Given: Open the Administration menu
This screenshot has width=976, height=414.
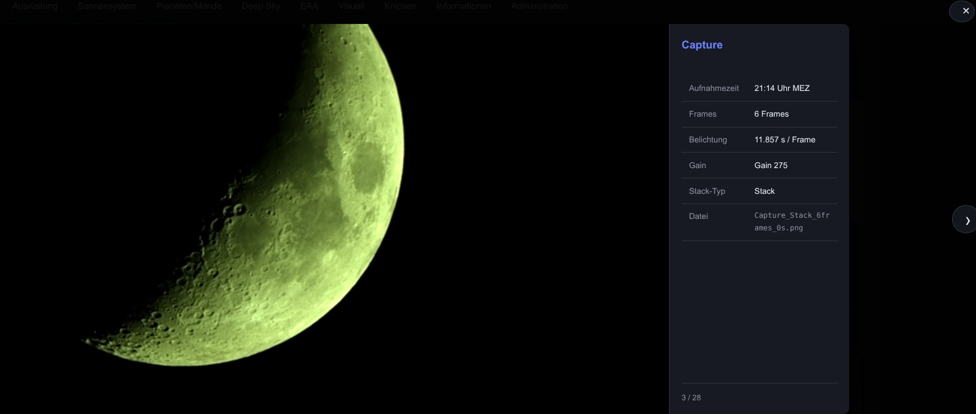Looking at the screenshot, I should click(x=539, y=6).
